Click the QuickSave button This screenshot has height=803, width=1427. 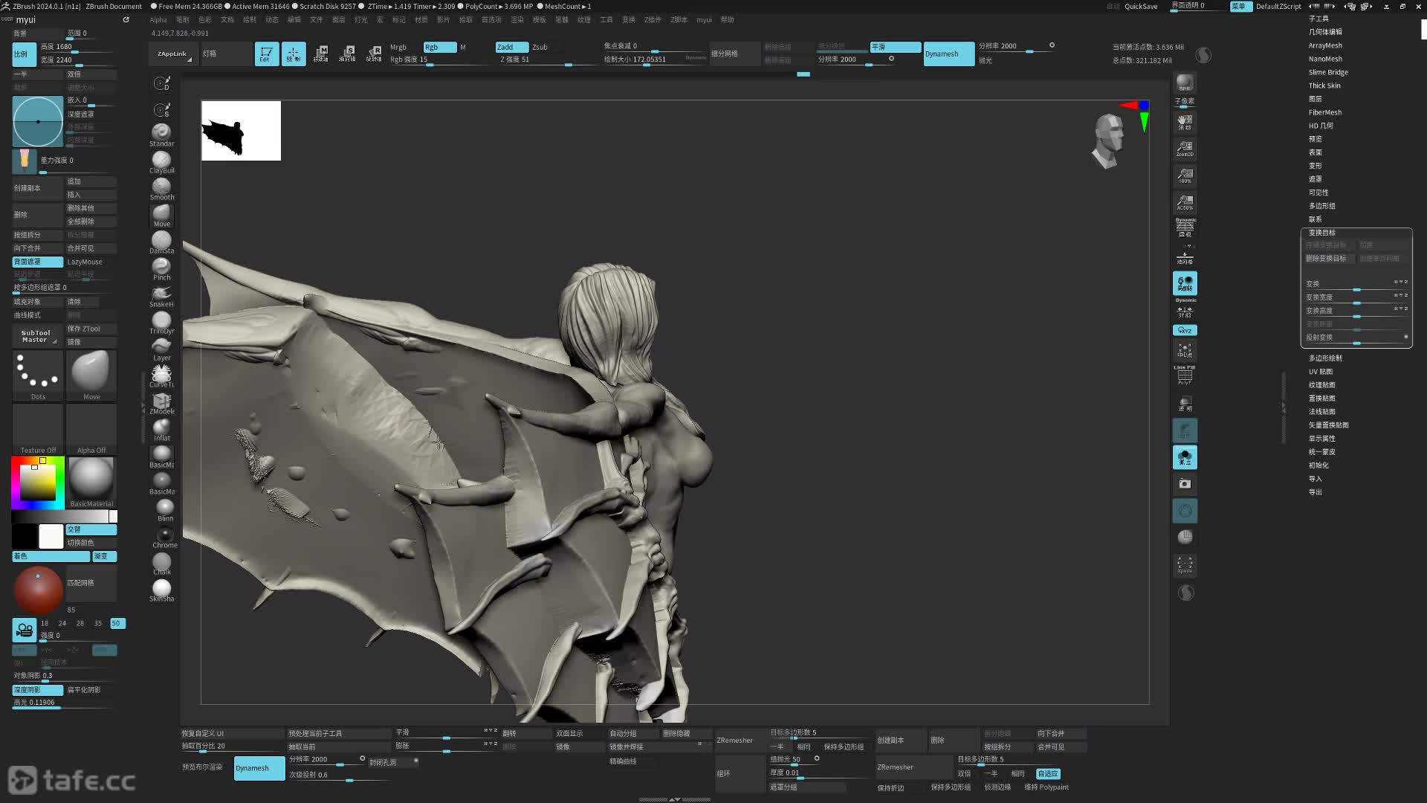(1140, 6)
